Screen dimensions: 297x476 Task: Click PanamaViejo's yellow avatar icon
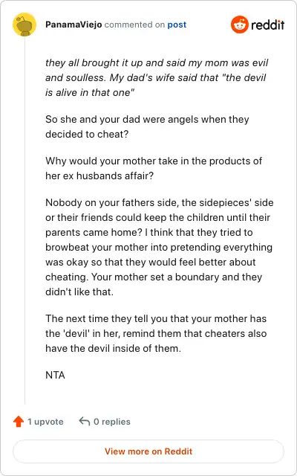pyautogui.click(x=25, y=25)
